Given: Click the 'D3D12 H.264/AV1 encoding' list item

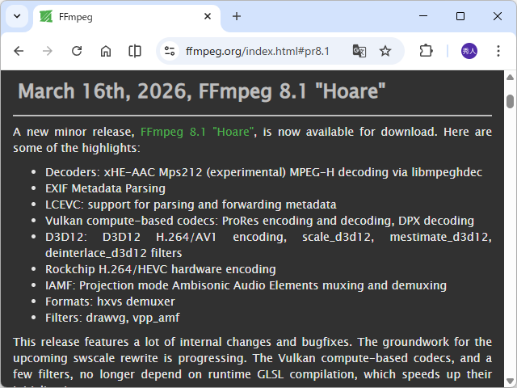Looking at the screenshot, I should [x=268, y=245].
